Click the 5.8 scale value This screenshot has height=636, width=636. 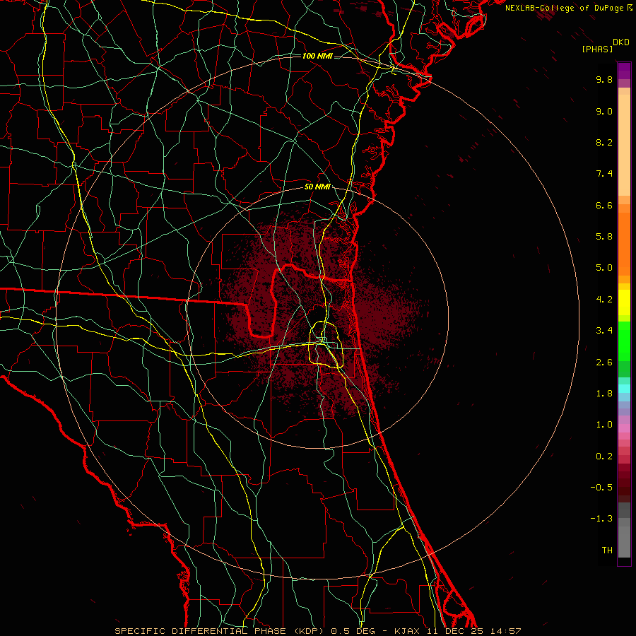pyautogui.click(x=604, y=237)
